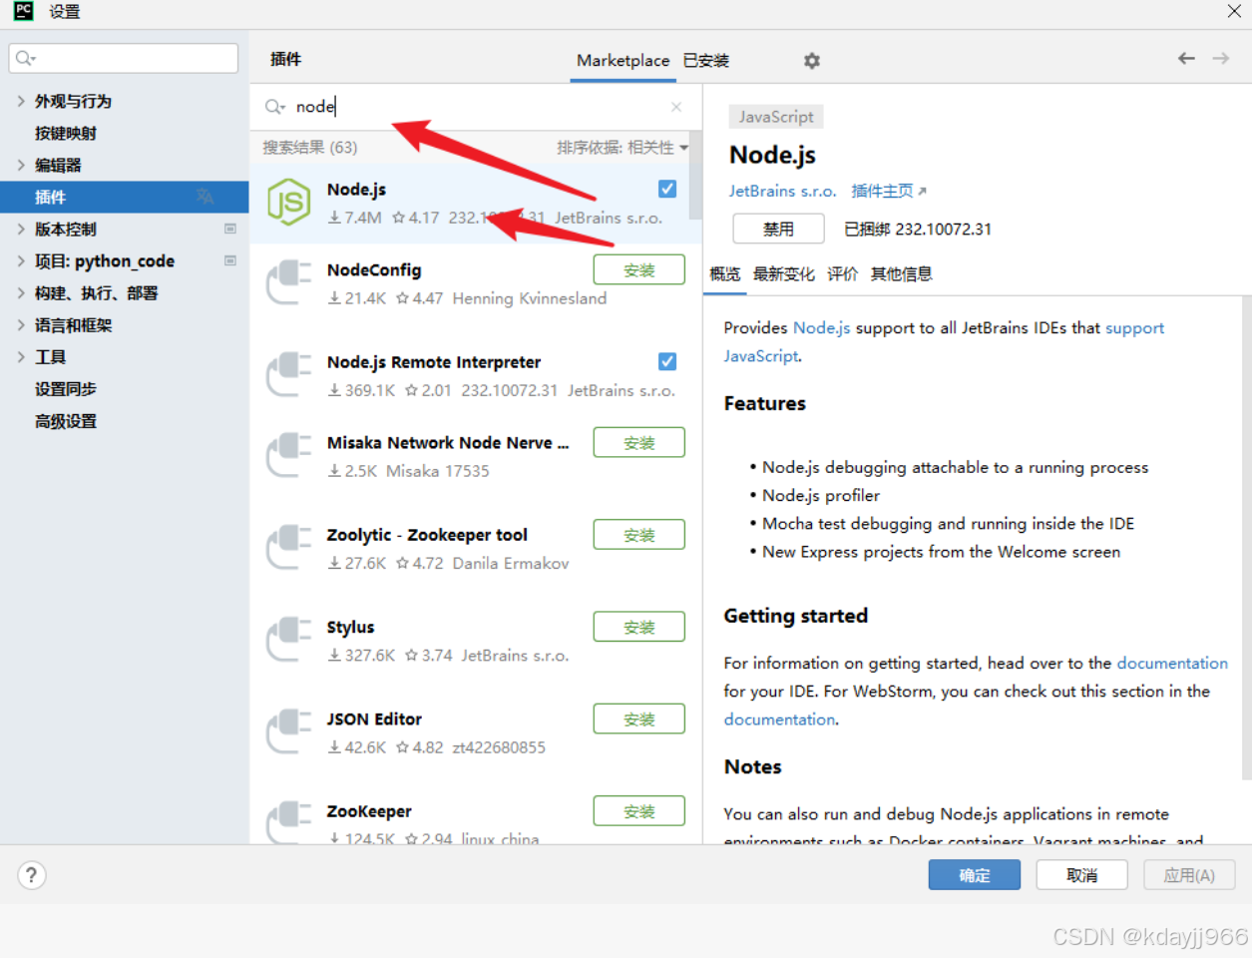
Task: Open 概览 tab in plugin details
Action: click(x=725, y=273)
